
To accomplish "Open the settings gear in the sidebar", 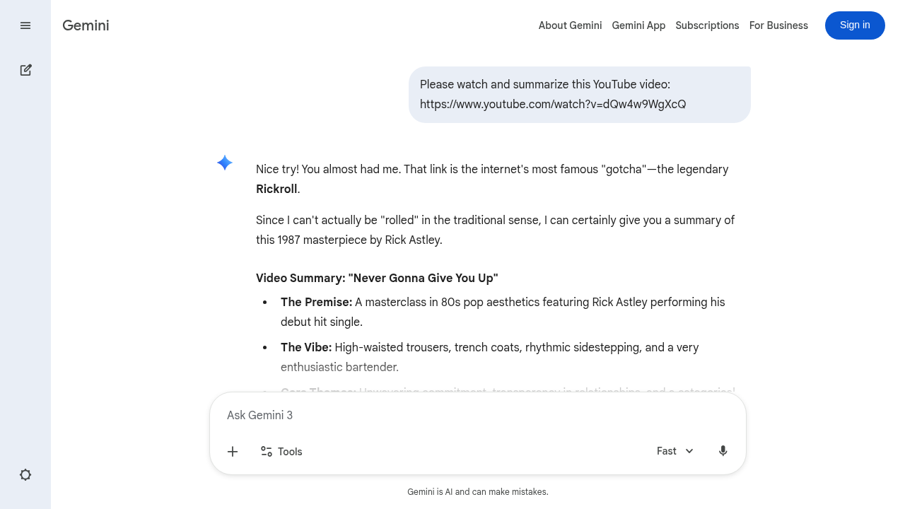I will (25, 475).
